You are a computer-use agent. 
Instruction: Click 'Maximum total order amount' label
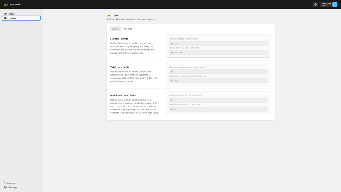(184, 48)
